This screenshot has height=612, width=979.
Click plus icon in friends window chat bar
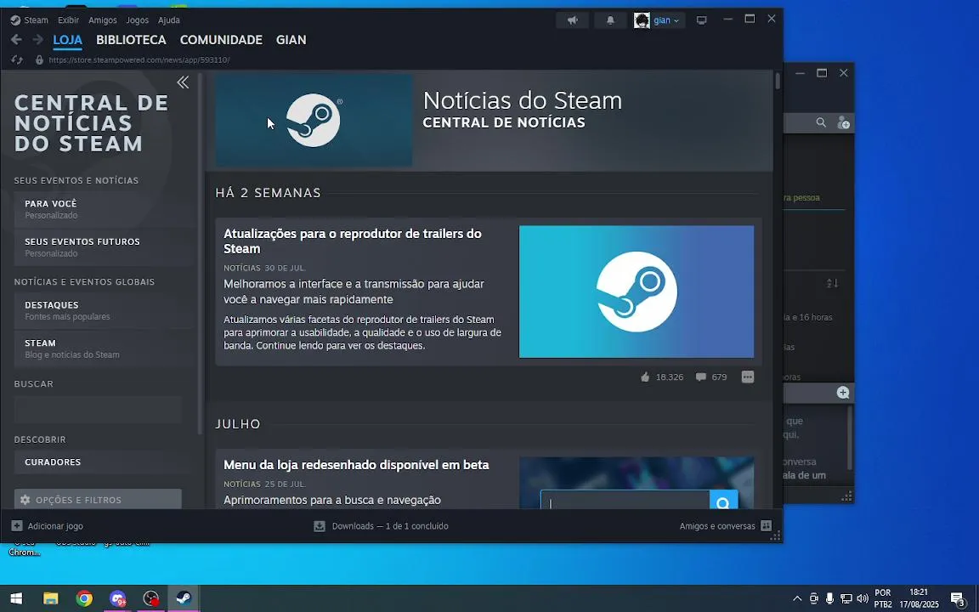point(843,393)
